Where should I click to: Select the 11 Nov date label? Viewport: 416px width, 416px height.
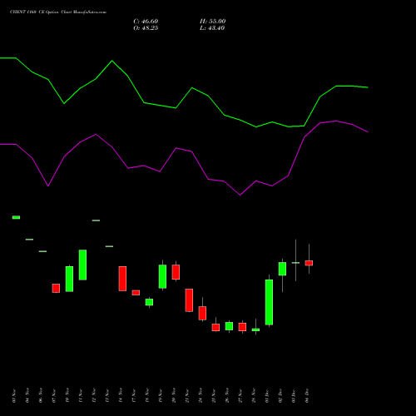[x=81, y=396]
